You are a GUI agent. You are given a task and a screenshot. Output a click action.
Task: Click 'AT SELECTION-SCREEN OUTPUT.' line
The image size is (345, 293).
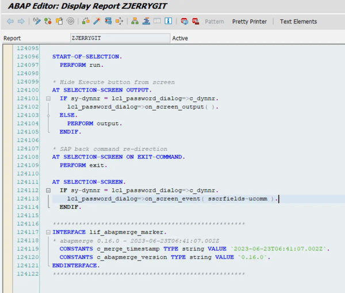(x=102, y=90)
